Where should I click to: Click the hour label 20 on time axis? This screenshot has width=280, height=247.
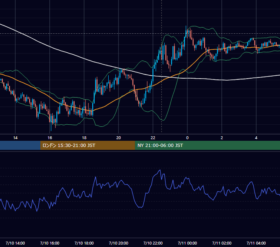[119, 138]
